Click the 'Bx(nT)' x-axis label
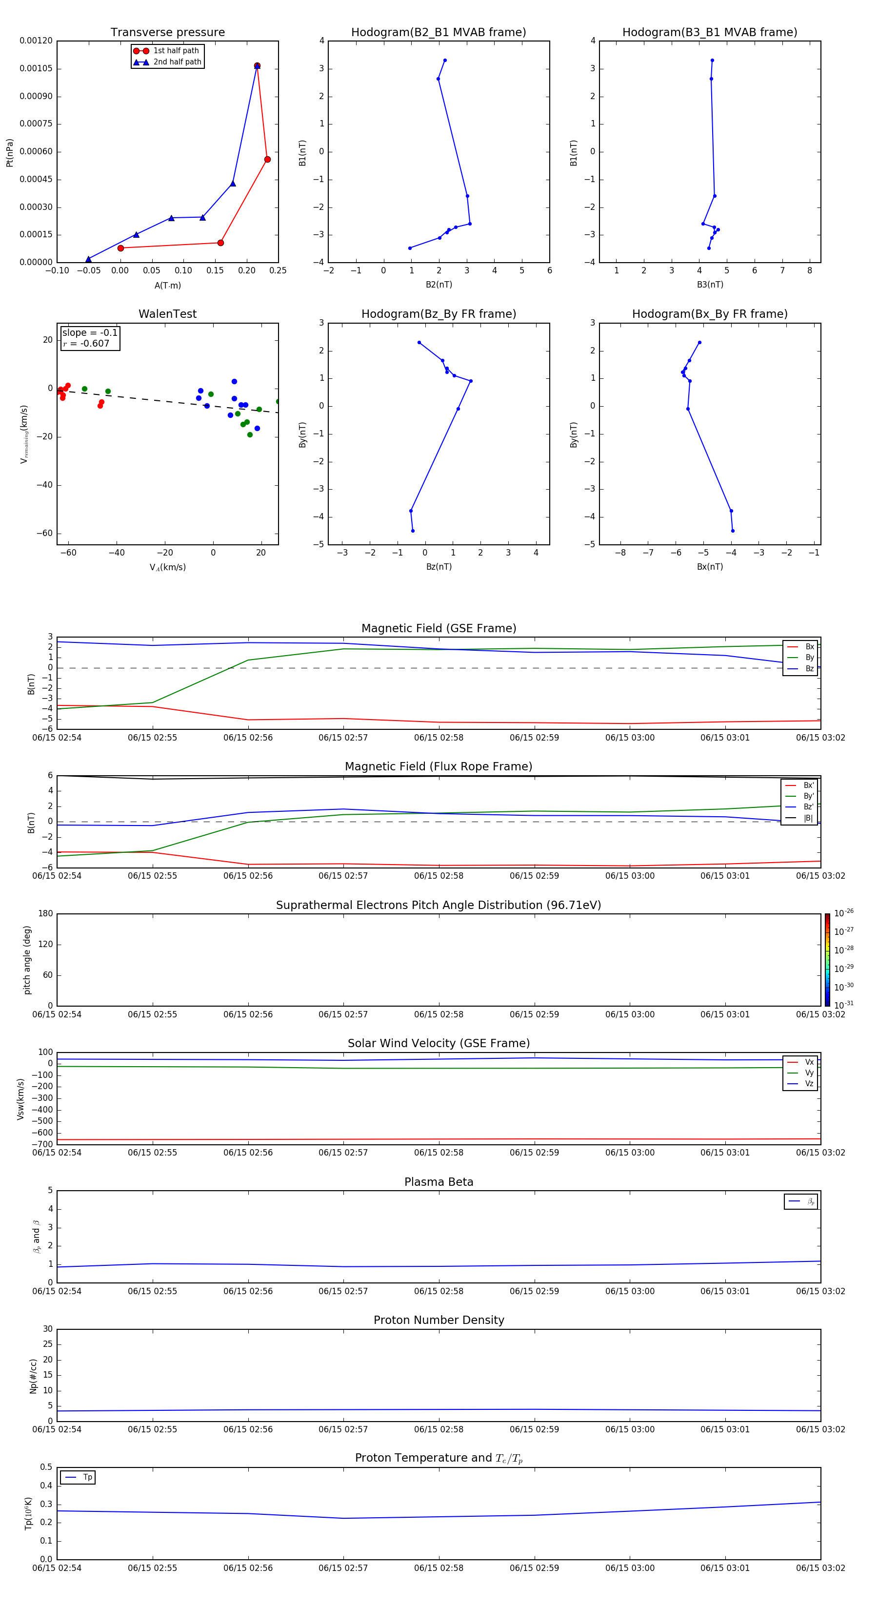Screen dimensions: 878x1611 click(710, 567)
